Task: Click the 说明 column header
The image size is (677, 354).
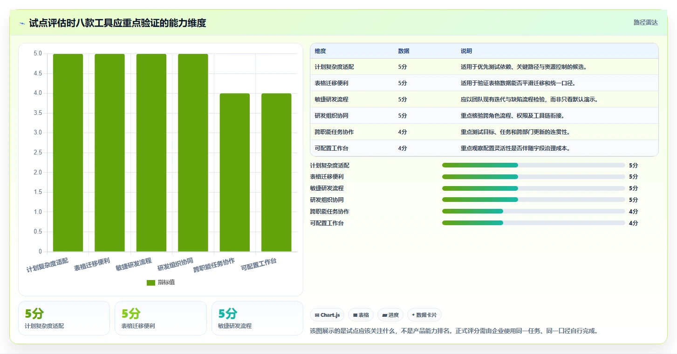Action: [466, 51]
